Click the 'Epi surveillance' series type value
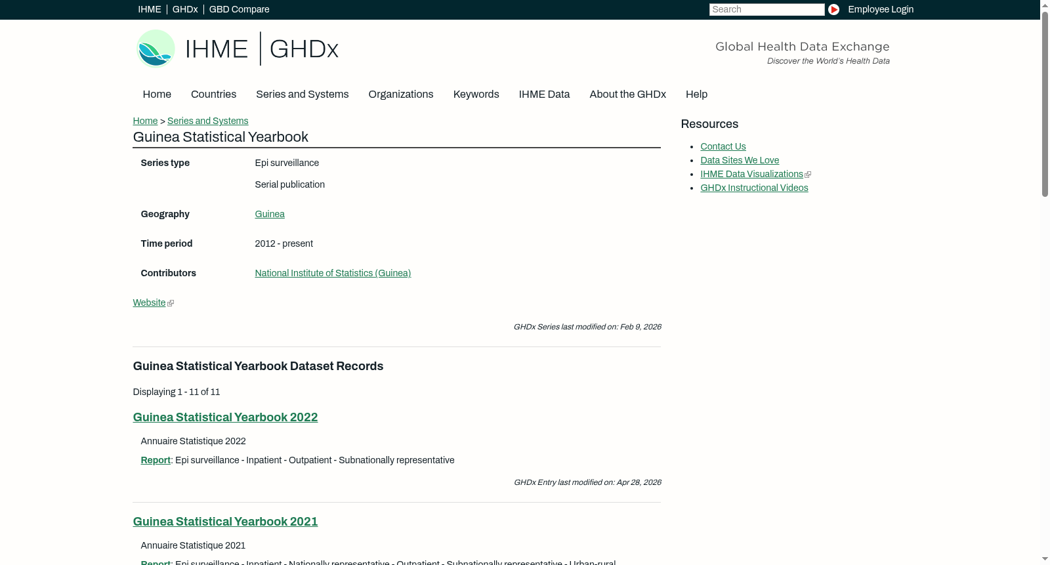The height and width of the screenshot is (565, 1050). click(x=287, y=163)
